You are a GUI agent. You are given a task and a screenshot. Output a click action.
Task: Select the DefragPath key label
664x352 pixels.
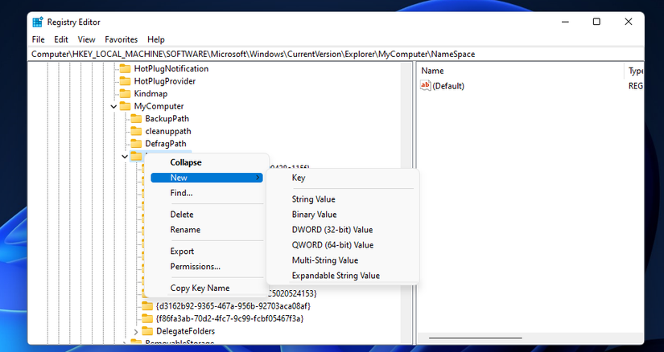tap(166, 143)
